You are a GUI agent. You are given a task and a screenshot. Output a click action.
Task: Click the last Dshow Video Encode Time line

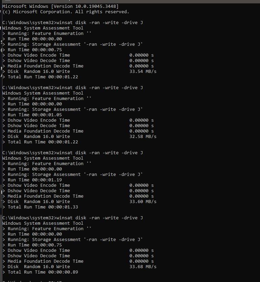pos(78,250)
